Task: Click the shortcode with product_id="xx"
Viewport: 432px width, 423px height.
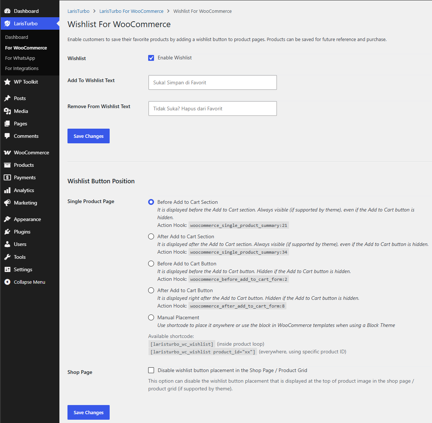Action: [x=203, y=352]
